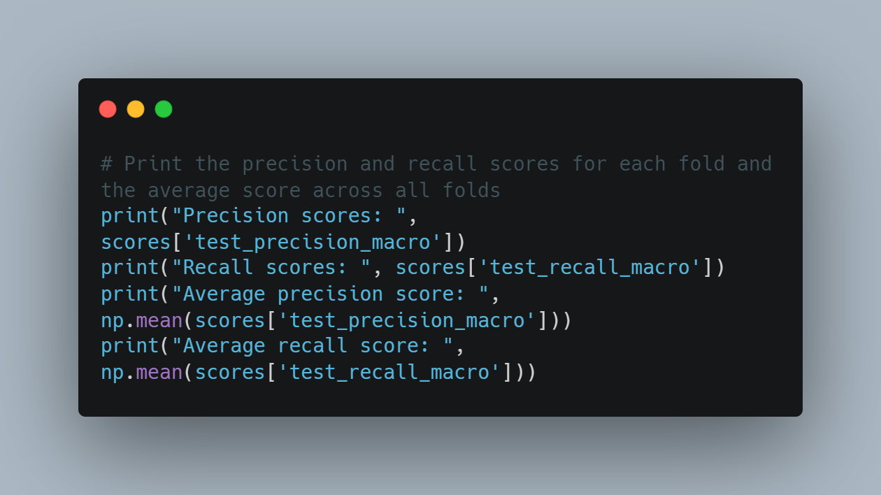This screenshot has height=495, width=881.
Task: Click the "Recall scores: " string
Action: pos(271,267)
